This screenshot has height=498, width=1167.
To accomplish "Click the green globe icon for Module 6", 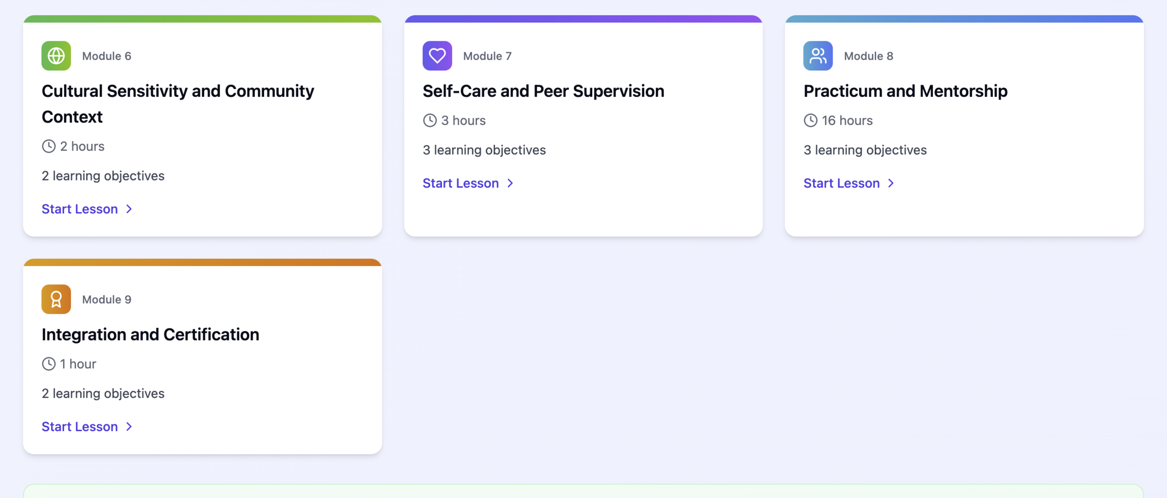I will [x=56, y=56].
